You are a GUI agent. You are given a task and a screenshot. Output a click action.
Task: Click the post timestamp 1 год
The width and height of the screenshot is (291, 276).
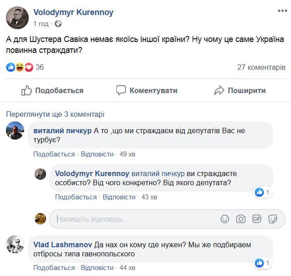pyautogui.click(x=42, y=24)
